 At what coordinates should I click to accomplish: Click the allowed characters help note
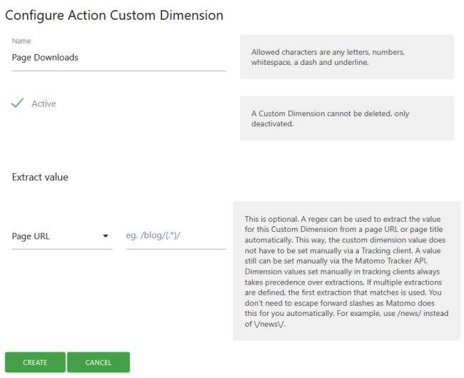tap(346, 57)
